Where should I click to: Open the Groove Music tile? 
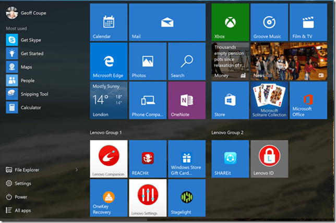click(269, 22)
